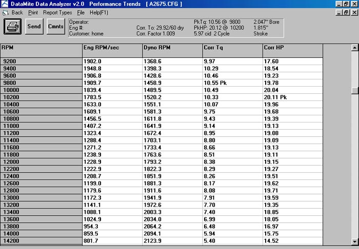Click the 1199.0 Eng RPM/sec cell

[x=112, y=183]
